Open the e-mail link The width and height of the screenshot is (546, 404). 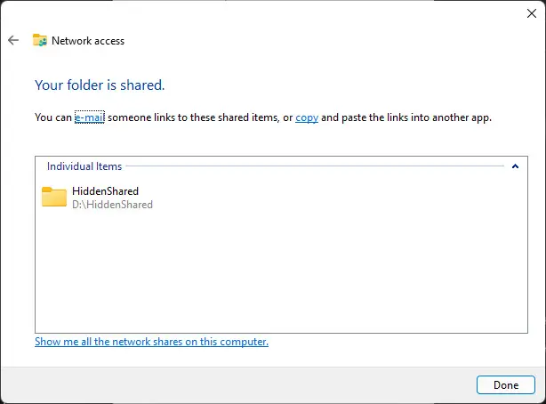pos(90,117)
